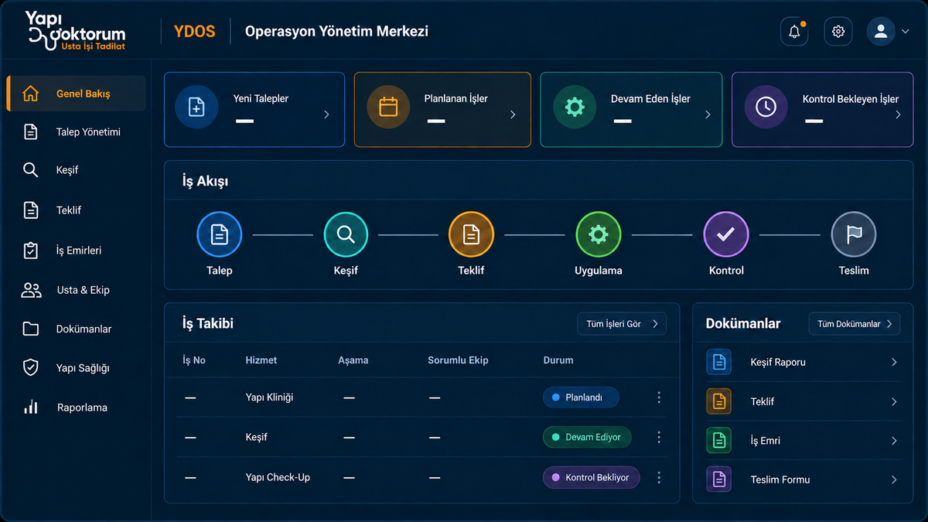Click the Tüm İşleri Gör button
This screenshot has height=522, width=928.
[x=622, y=324]
